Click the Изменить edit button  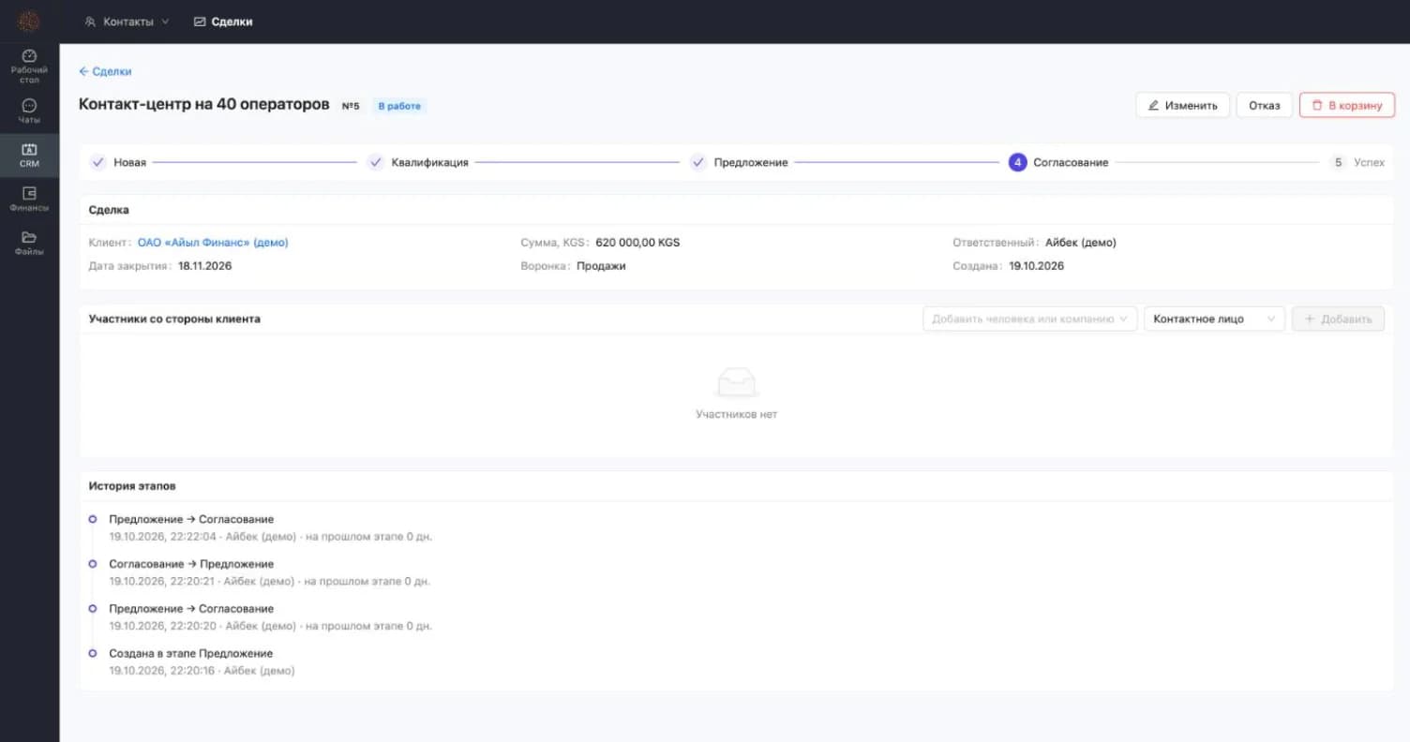[x=1182, y=105]
